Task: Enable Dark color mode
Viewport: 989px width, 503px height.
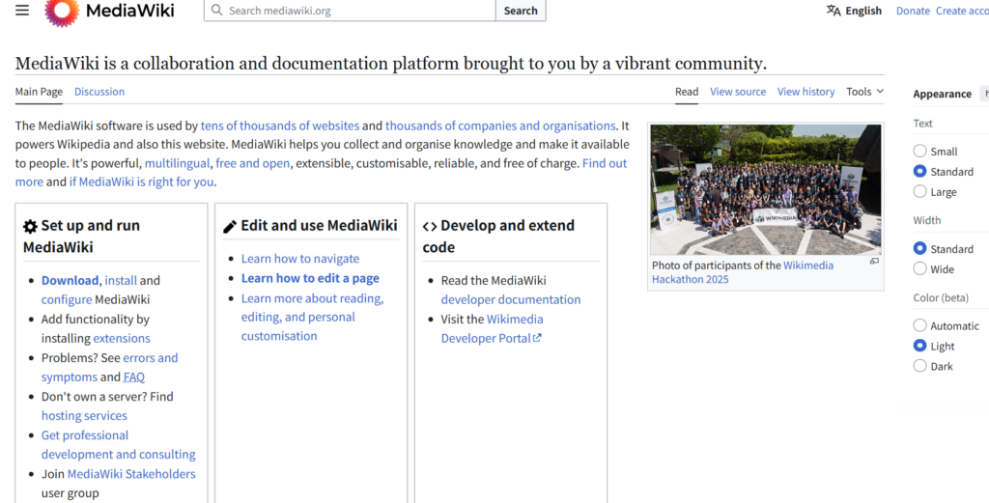Action: (x=919, y=366)
